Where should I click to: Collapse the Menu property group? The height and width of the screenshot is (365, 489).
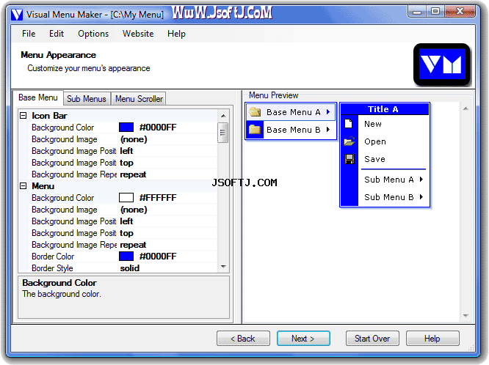pos(23,186)
